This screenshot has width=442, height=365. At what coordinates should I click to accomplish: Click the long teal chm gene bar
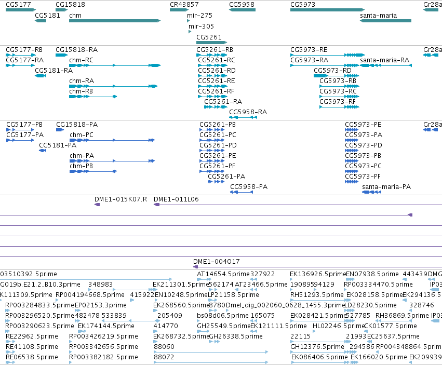tap(115, 21)
